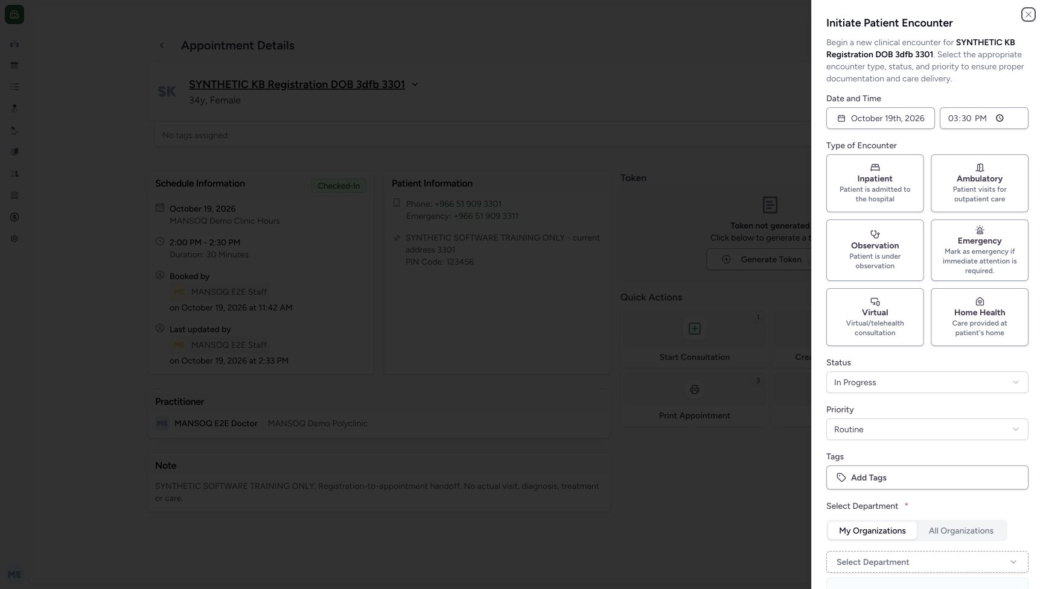The height and width of the screenshot is (589, 1043).
Task: Switch to the My Organizations tab
Action: [872, 531]
